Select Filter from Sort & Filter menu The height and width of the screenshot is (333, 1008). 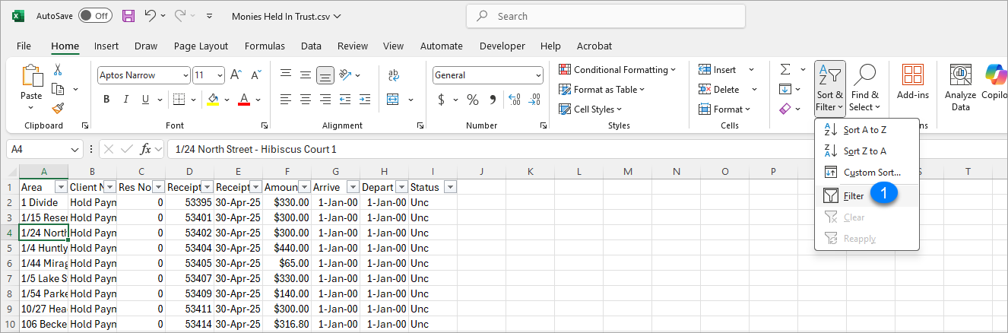pos(854,196)
